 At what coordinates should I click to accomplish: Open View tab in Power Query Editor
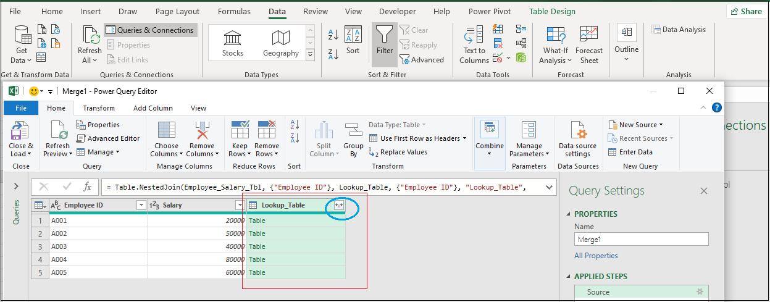coord(198,108)
